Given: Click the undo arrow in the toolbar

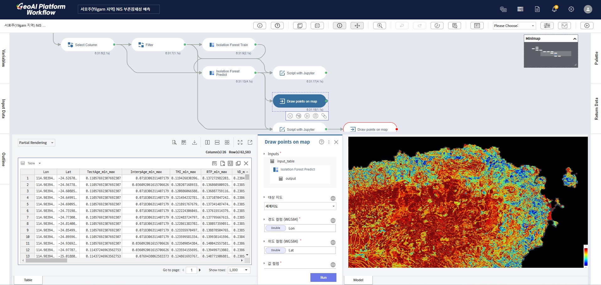Looking at the screenshot, I should pos(402,26).
